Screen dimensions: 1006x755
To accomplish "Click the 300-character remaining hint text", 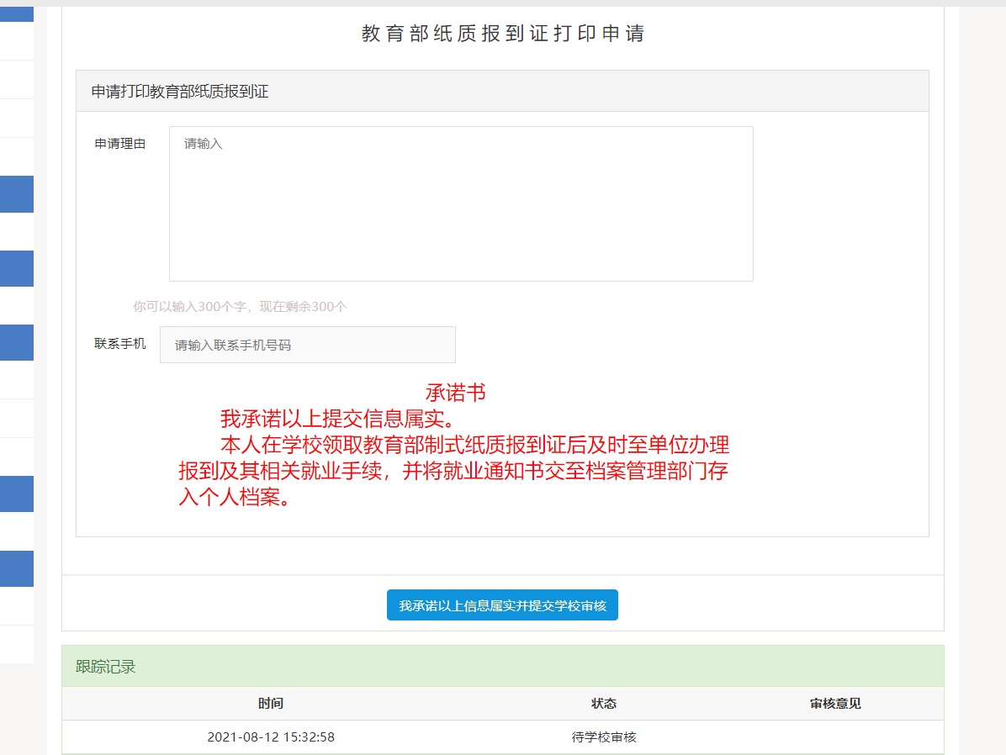I will pos(240,307).
